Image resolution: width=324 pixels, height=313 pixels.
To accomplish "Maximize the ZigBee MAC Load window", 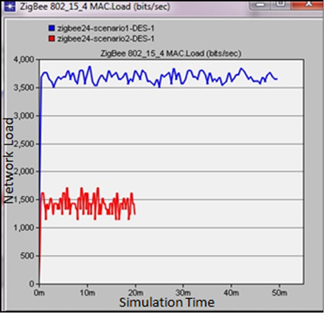I will click(x=280, y=5).
